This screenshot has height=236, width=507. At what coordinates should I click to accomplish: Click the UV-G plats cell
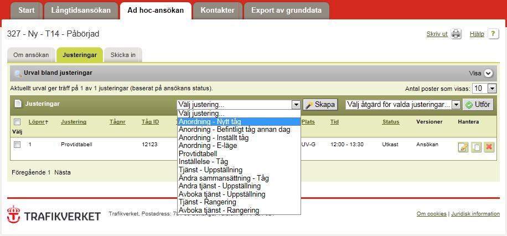[x=308, y=145]
